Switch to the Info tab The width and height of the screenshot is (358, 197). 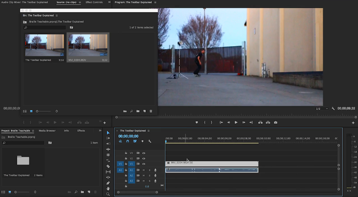coord(67,131)
